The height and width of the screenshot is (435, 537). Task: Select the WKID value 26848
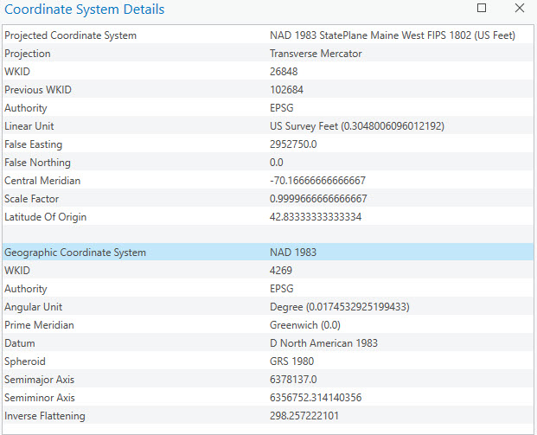tap(284, 72)
